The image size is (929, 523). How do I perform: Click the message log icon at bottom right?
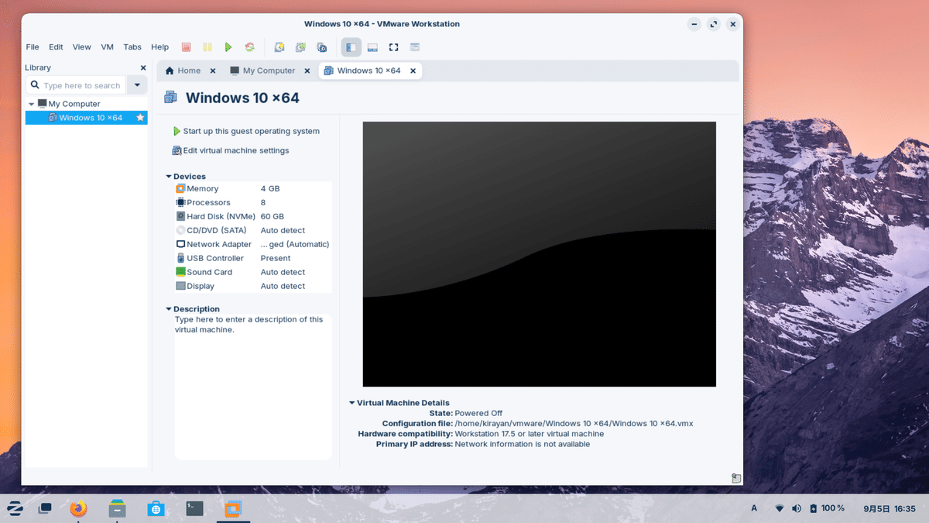click(x=736, y=478)
